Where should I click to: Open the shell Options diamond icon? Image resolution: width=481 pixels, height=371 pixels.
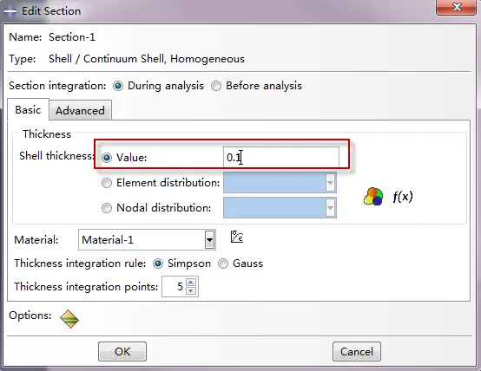click(x=69, y=319)
